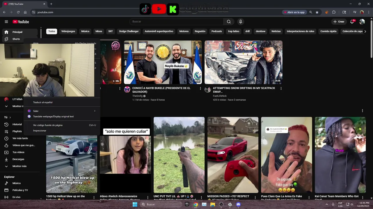Open Chrome media controls icon

pos(355,12)
